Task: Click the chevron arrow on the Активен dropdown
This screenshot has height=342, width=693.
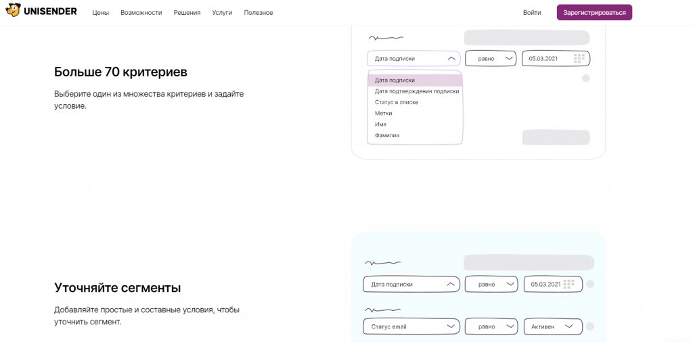Action: pos(568,326)
